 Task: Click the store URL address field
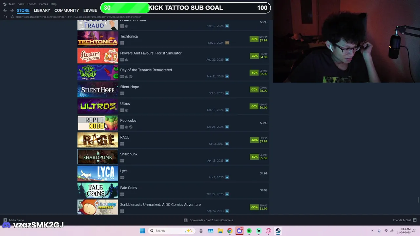click(78, 17)
